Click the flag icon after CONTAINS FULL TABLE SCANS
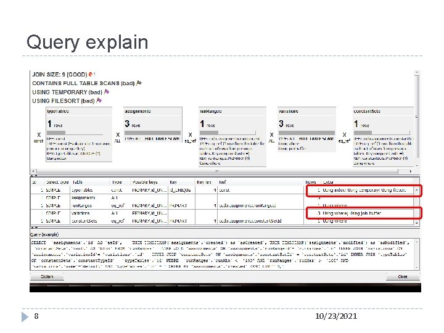 point(139,83)
